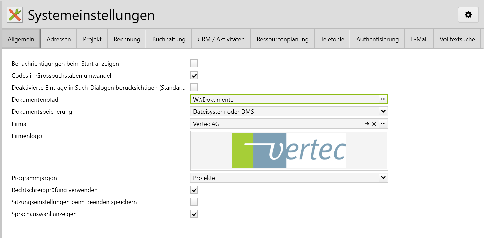This screenshot has width=484, height=238.
Task: Check Sitzungseinstellungen beim Beenden speichern
Action: [x=194, y=202]
